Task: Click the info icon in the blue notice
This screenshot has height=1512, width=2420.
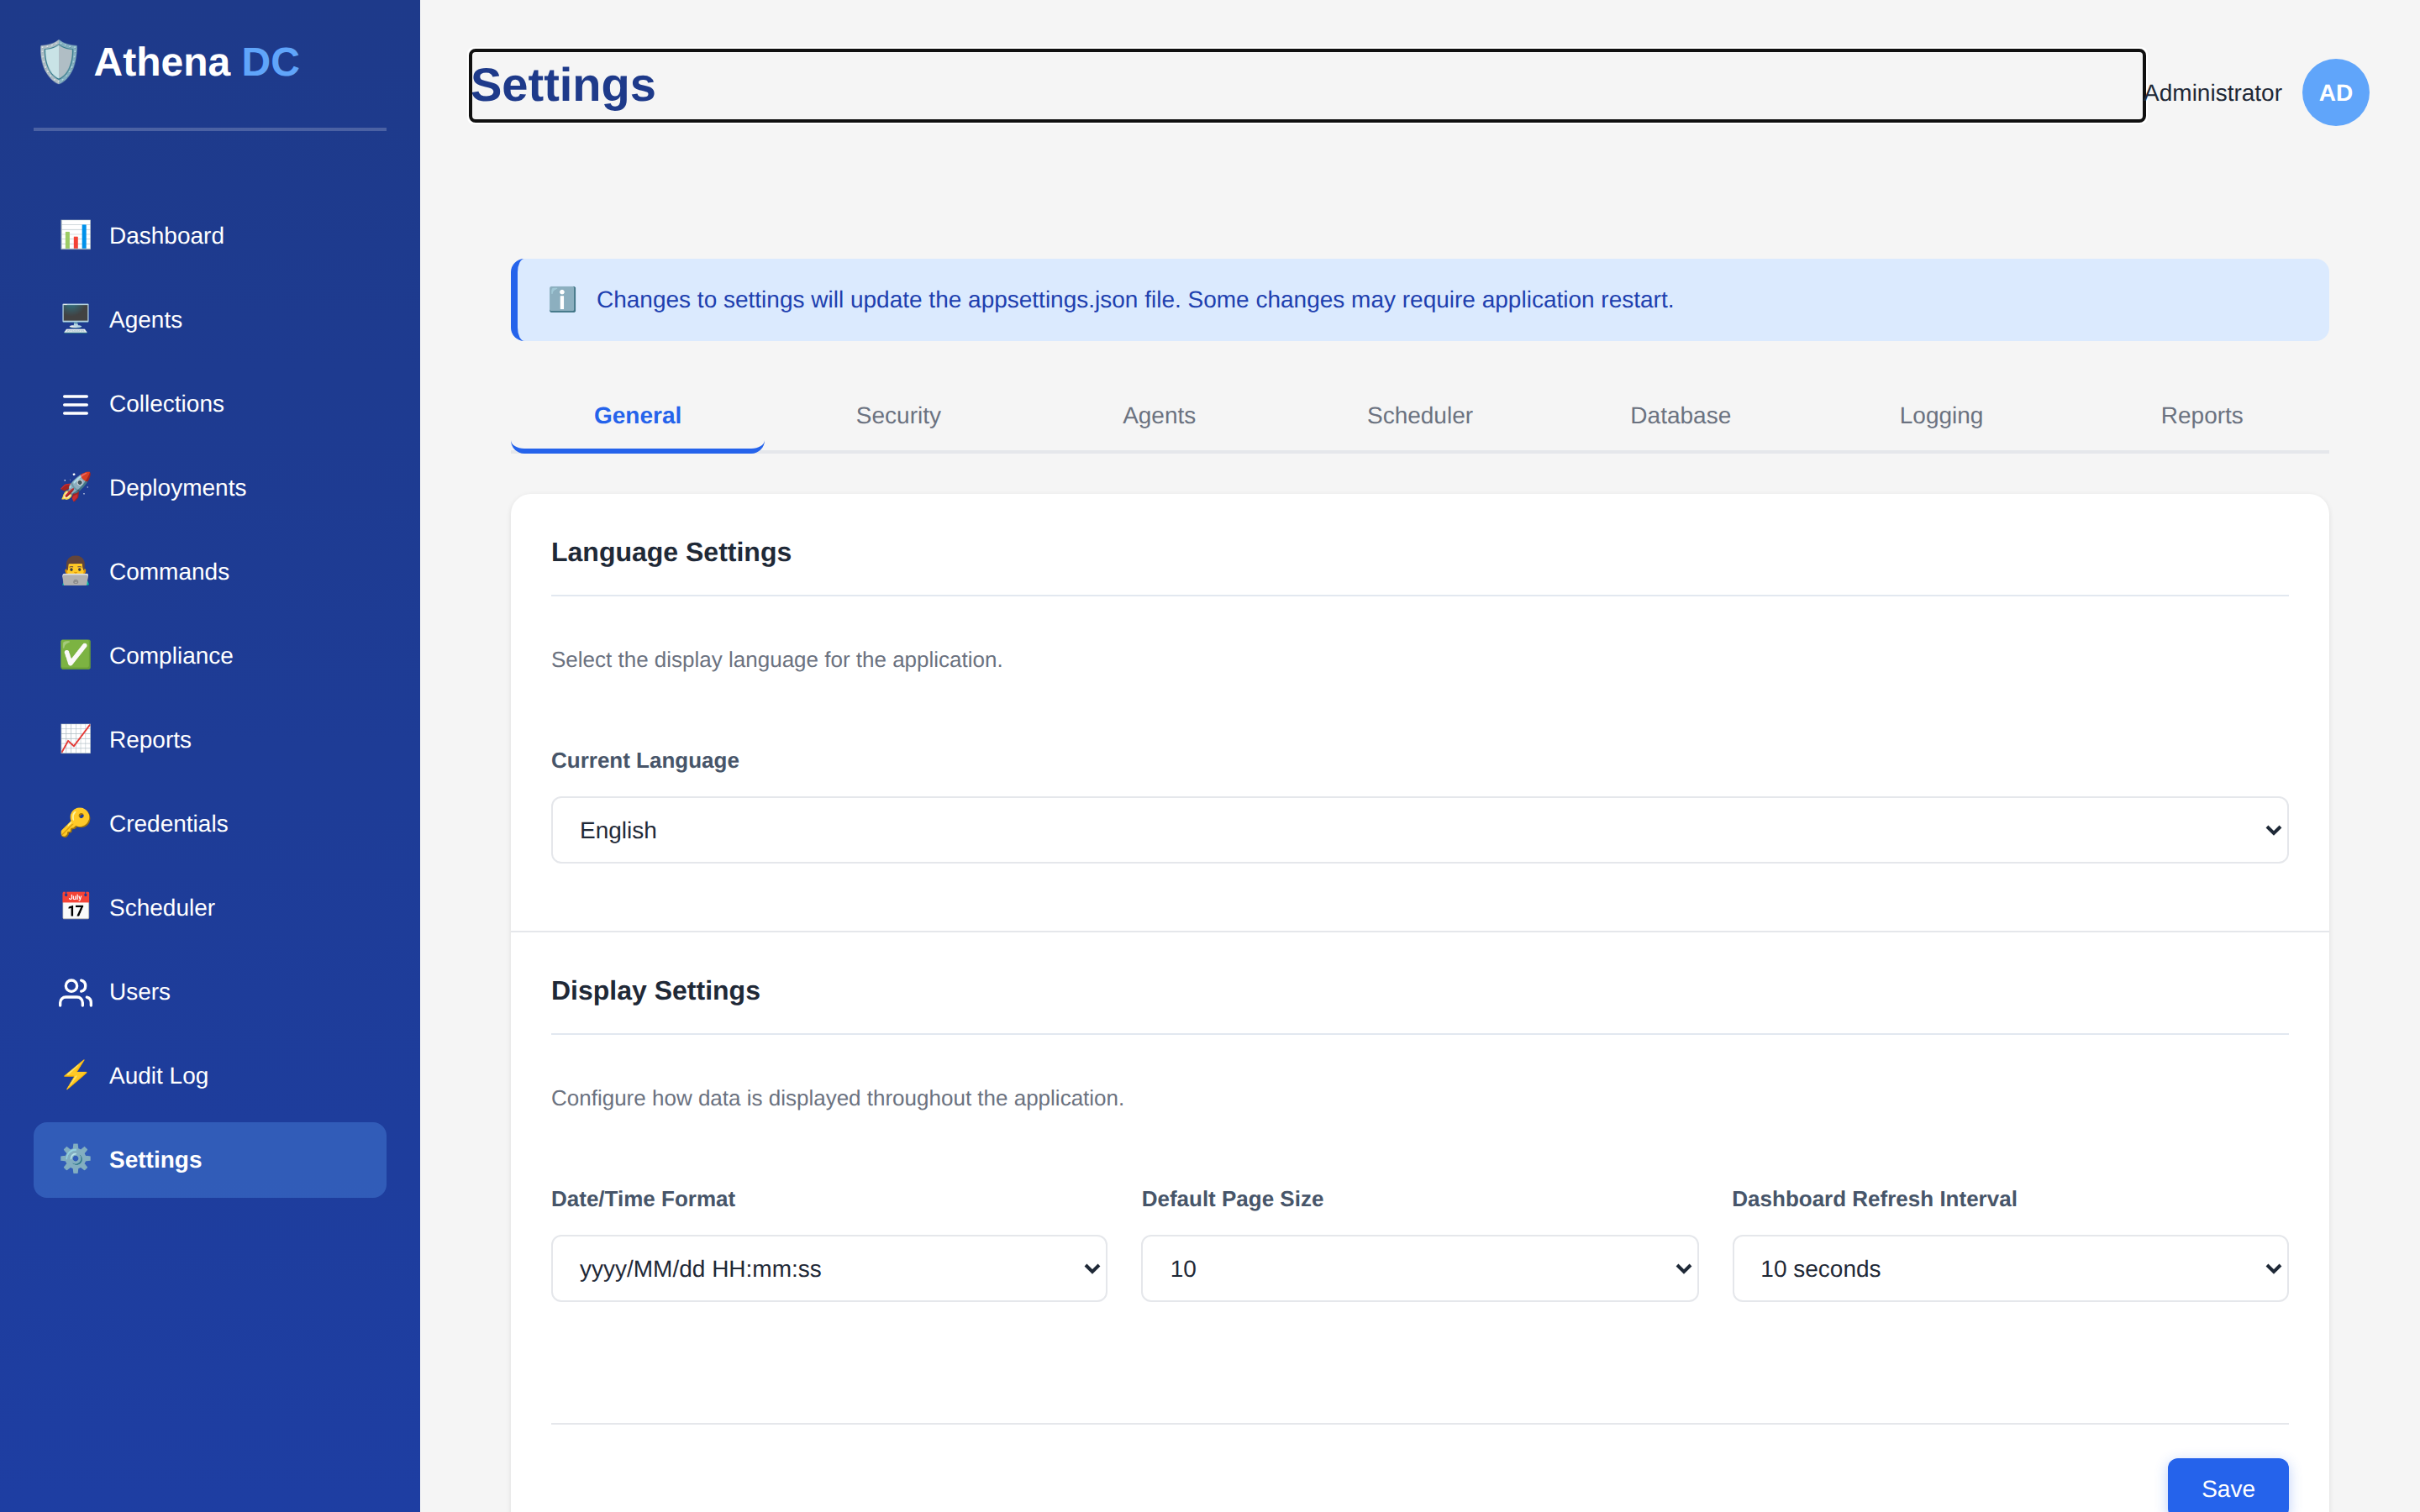Action: click(563, 299)
